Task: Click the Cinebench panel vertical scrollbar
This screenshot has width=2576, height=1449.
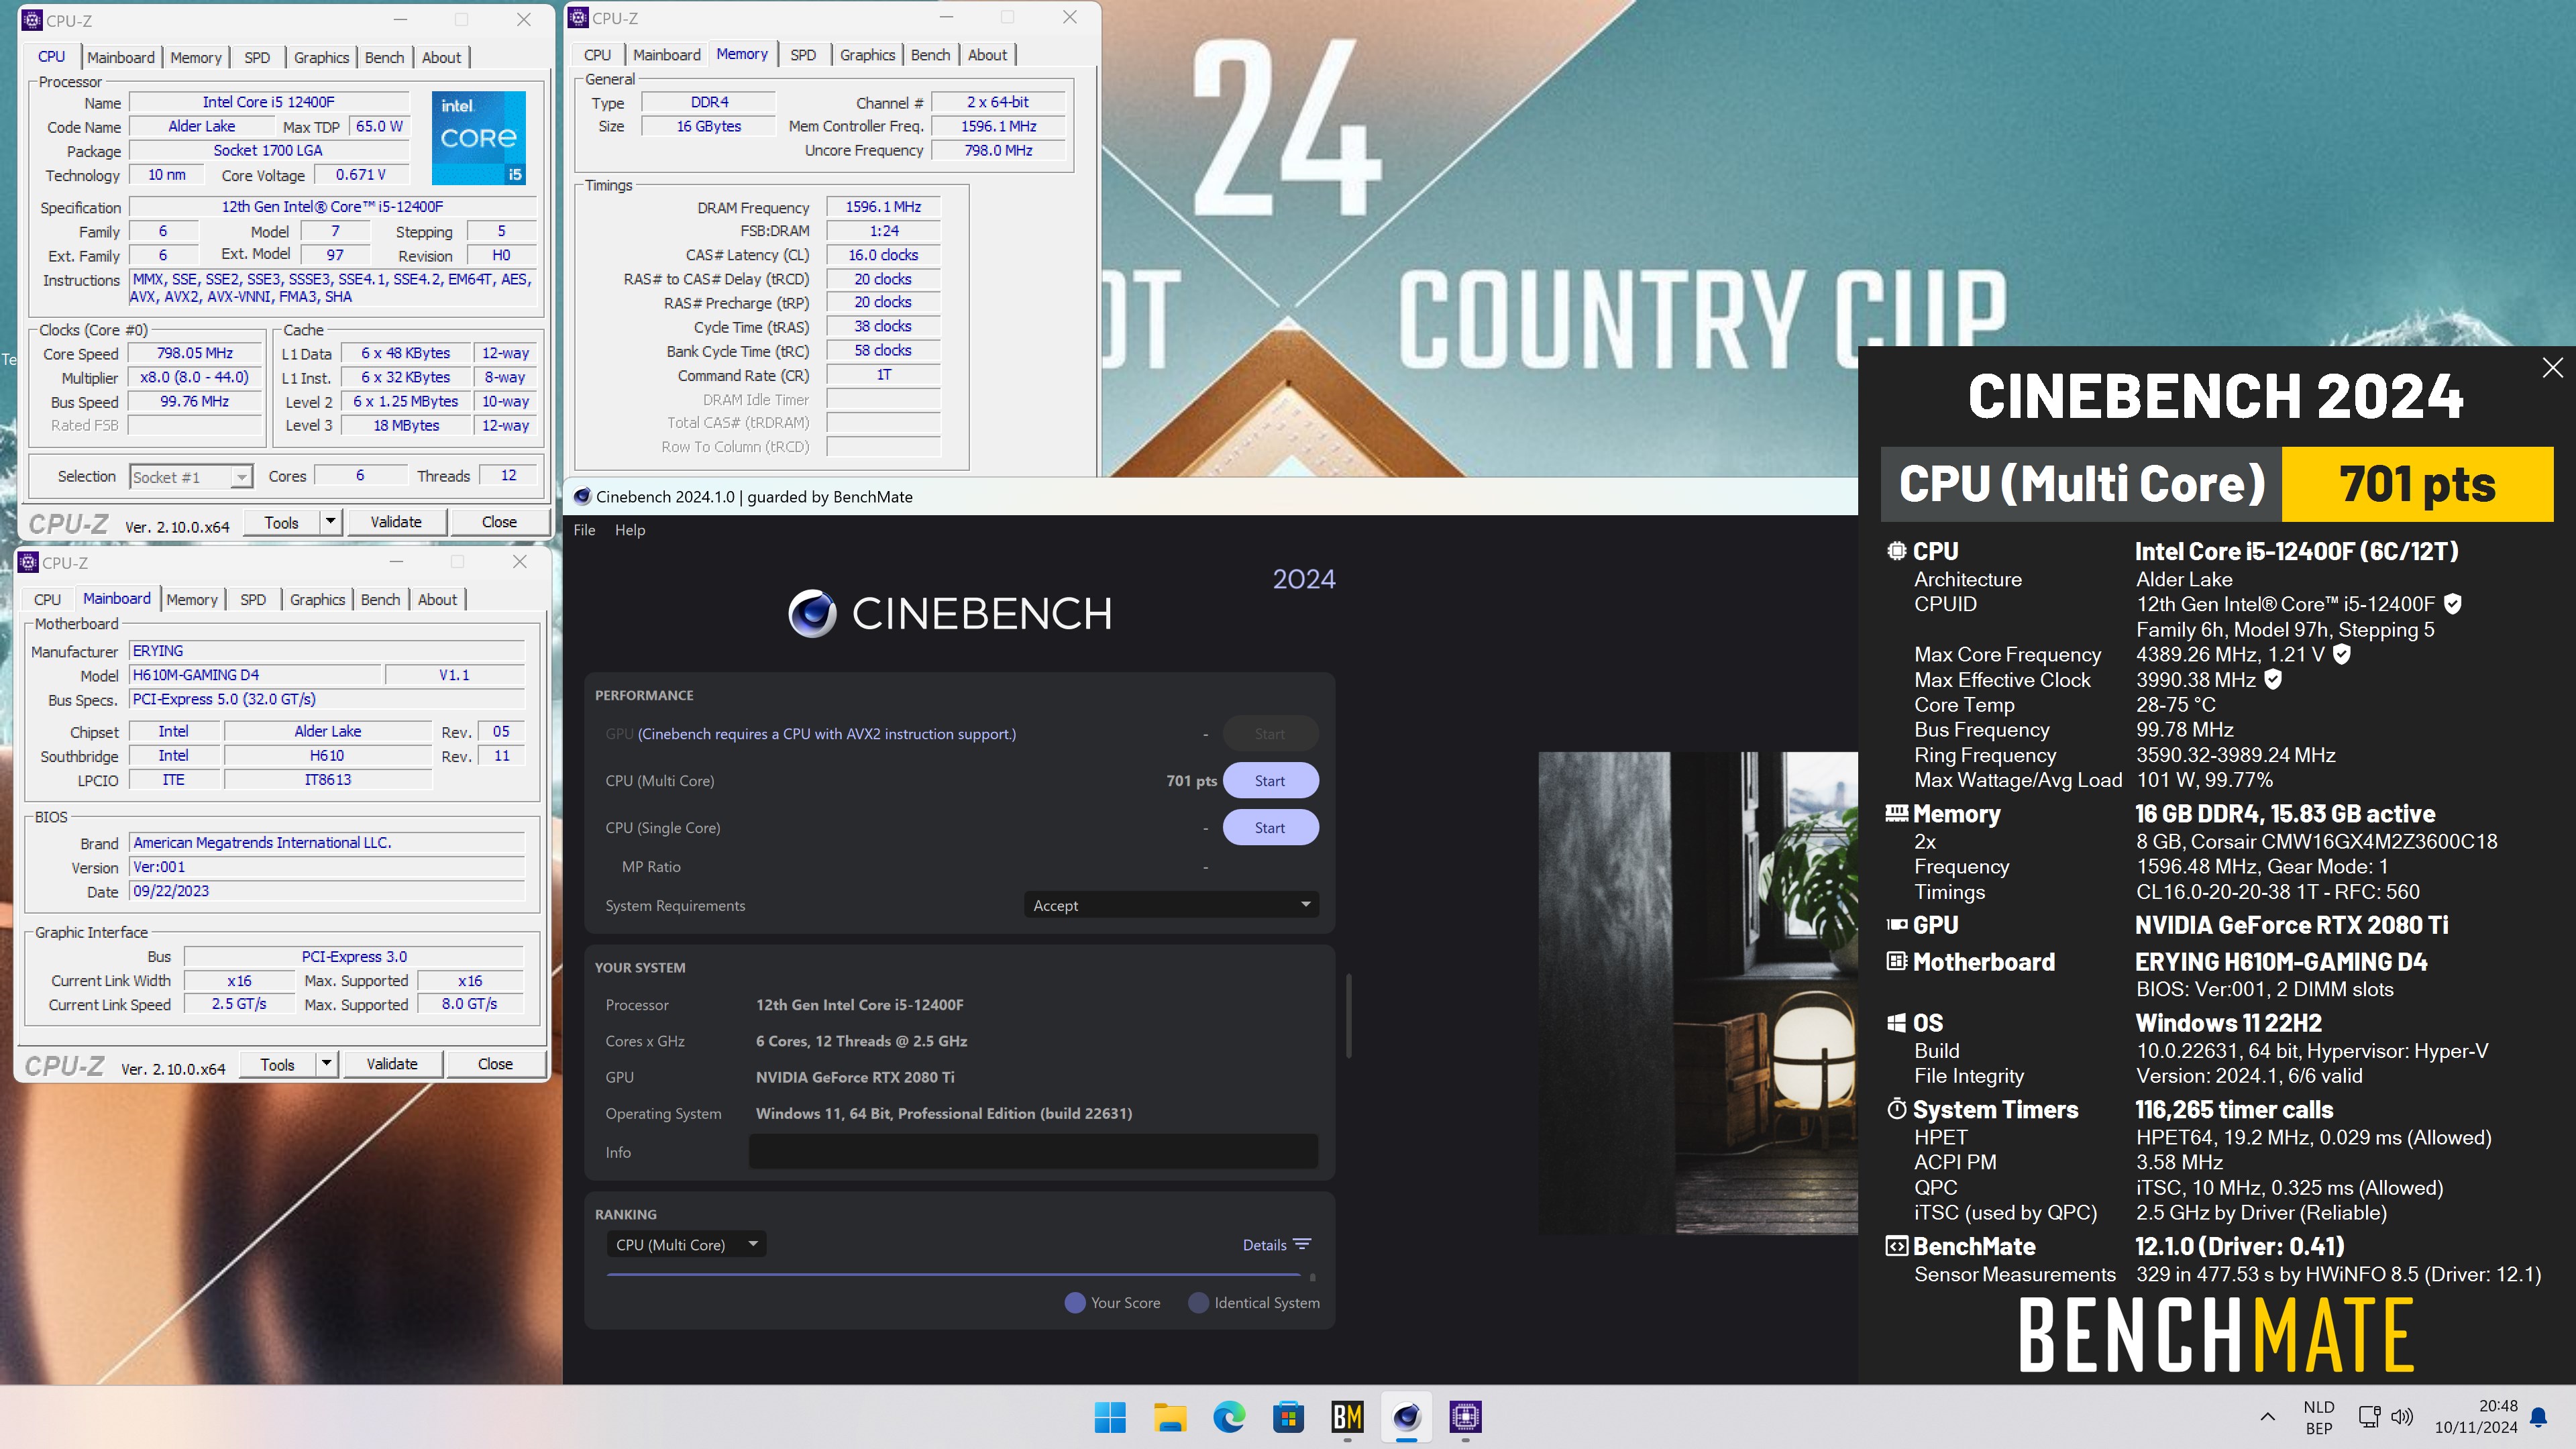Action: 1349,1014
